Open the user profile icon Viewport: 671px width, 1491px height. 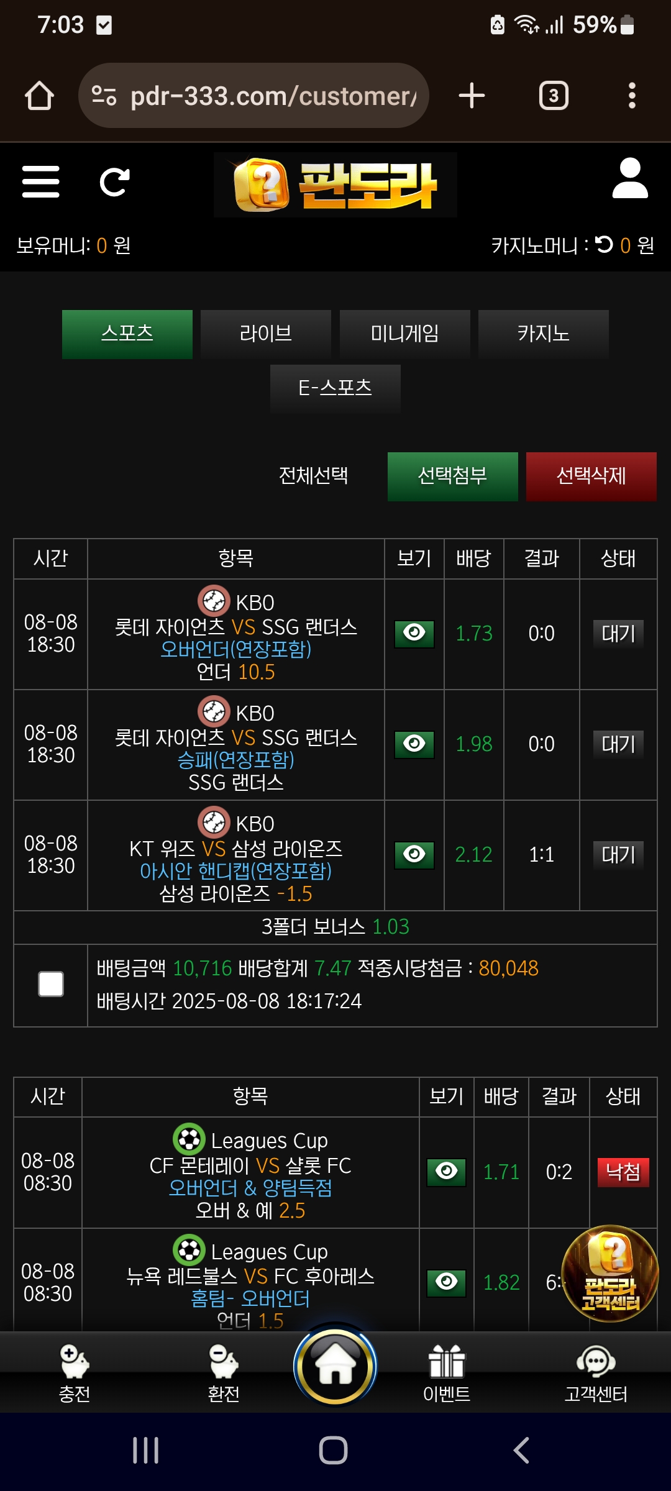pyautogui.click(x=630, y=178)
